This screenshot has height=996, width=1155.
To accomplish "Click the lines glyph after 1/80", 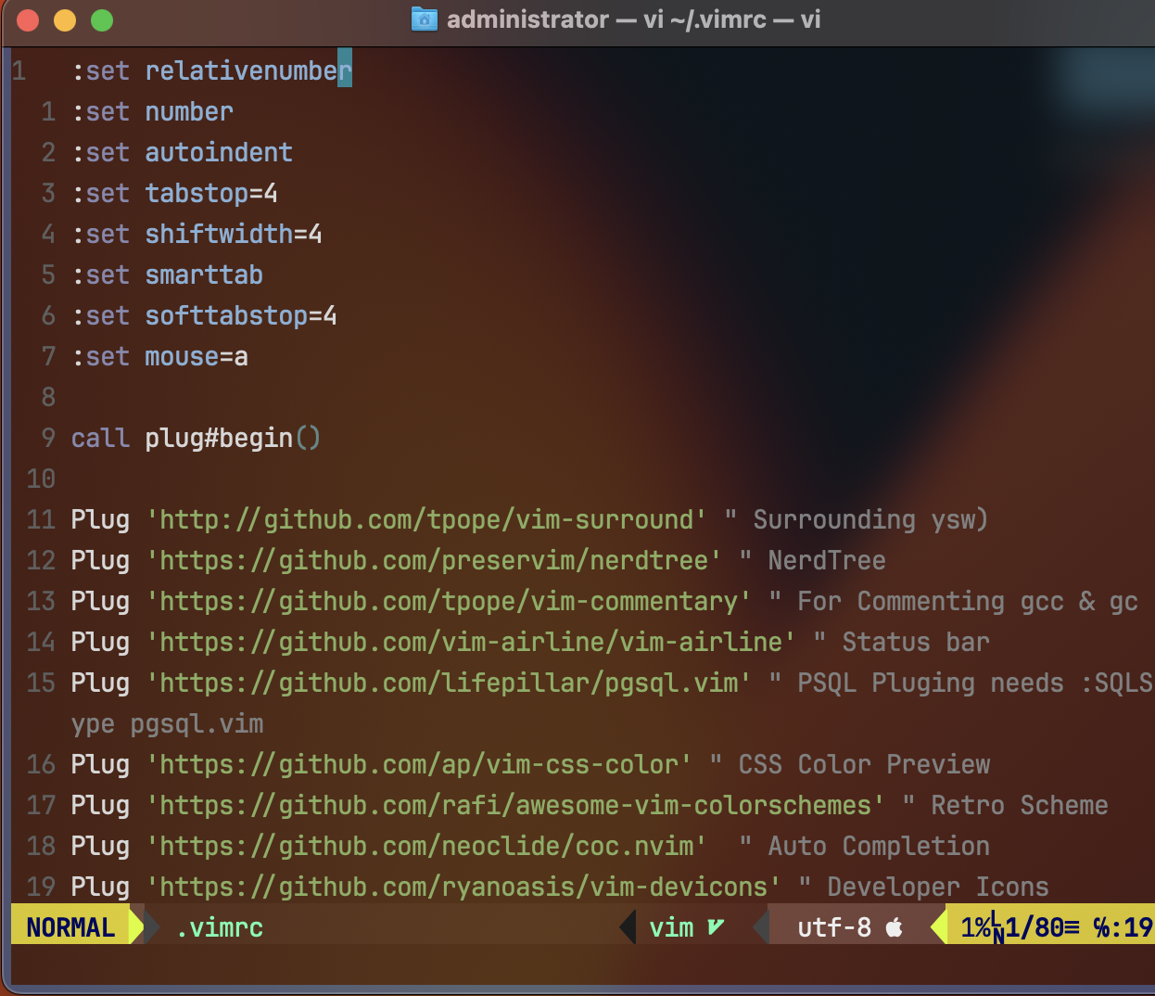I will [1073, 926].
